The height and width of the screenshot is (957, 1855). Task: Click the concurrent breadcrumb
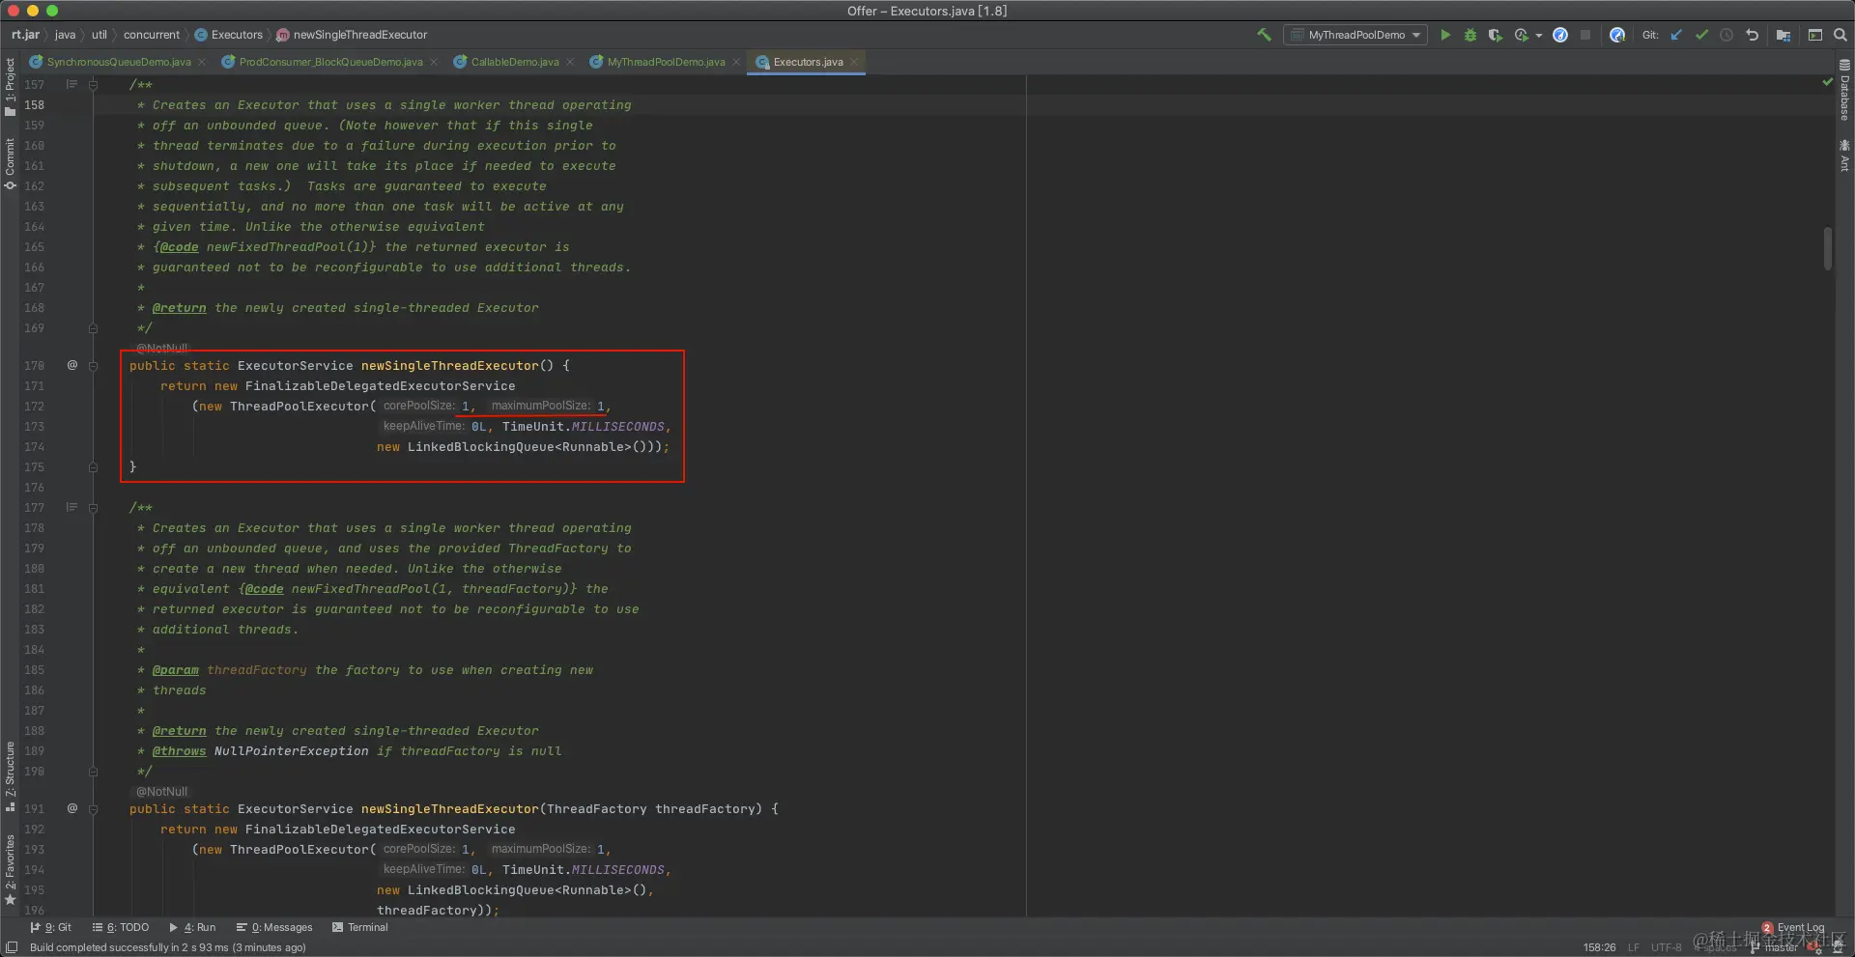click(x=152, y=35)
